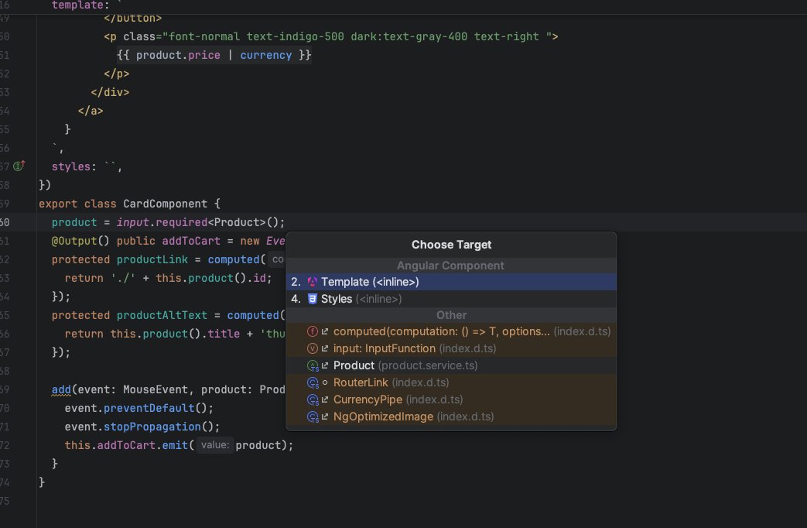Click 'input' in product declaration
The image size is (807, 528).
(x=133, y=222)
